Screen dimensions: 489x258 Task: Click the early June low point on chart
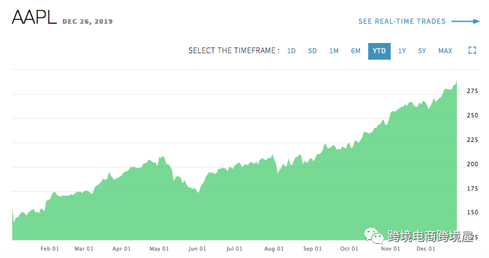click(x=199, y=193)
